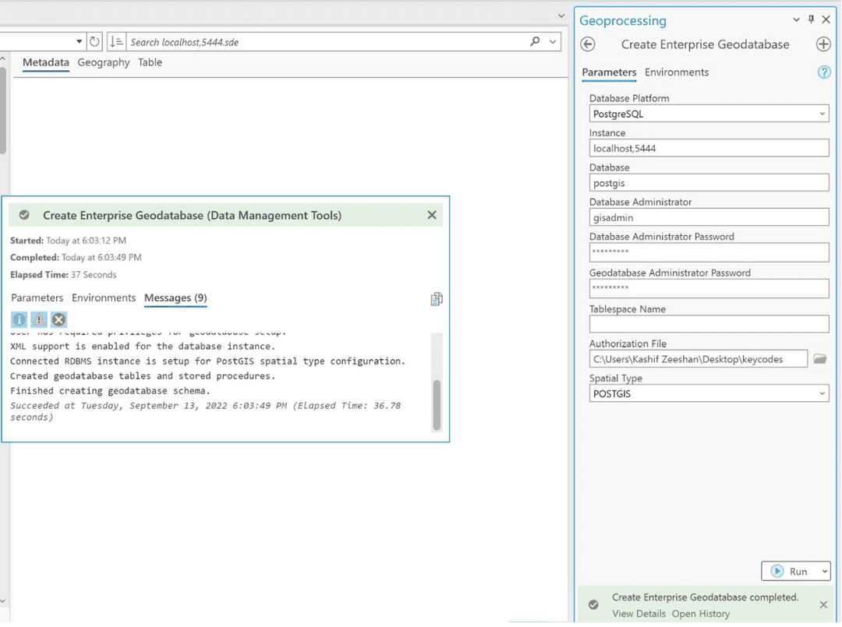The width and height of the screenshot is (842, 627).
Task: Switch to the Environments tab in the Geoprocessing pane
Action: point(677,72)
